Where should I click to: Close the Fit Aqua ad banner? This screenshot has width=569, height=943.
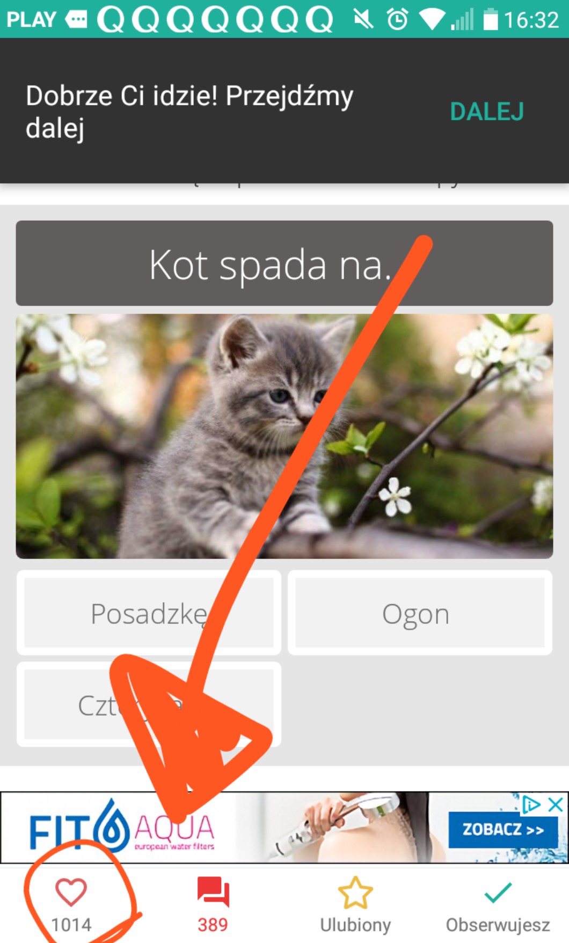pyautogui.click(x=556, y=804)
